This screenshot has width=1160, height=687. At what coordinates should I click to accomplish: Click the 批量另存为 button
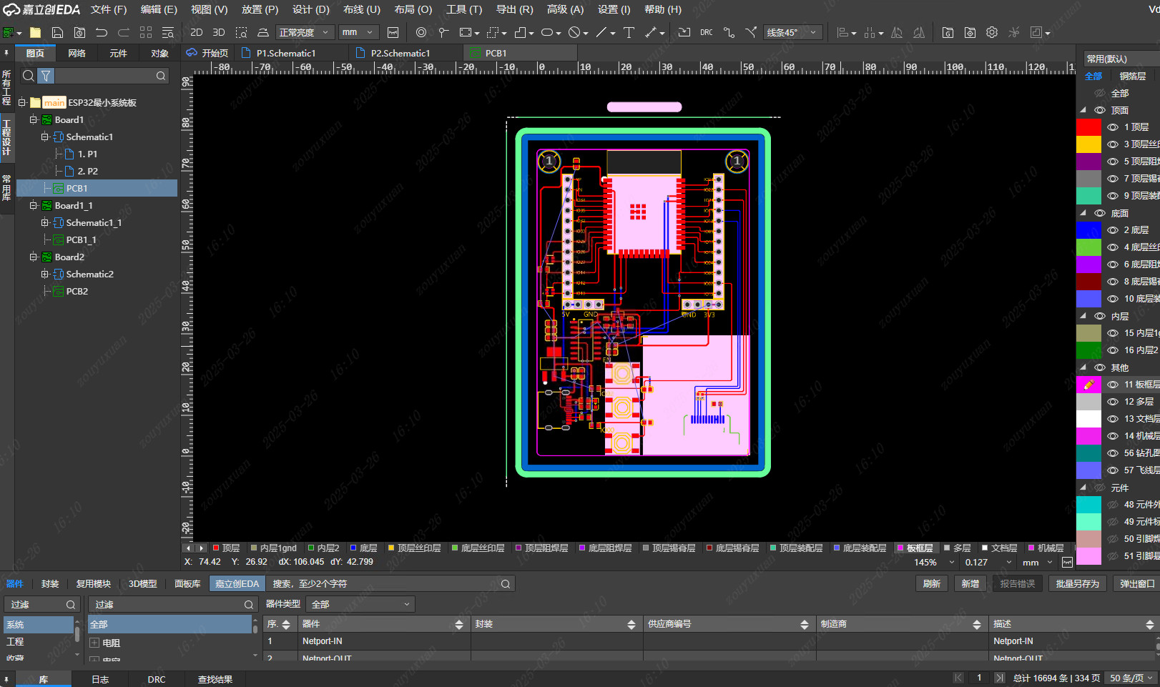click(1077, 584)
